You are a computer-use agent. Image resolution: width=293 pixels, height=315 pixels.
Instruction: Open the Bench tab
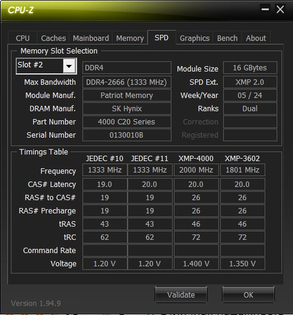(x=227, y=38)
